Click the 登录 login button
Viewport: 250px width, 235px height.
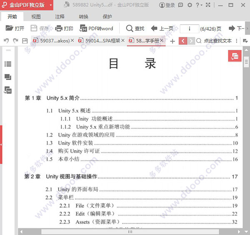(167, 5)
